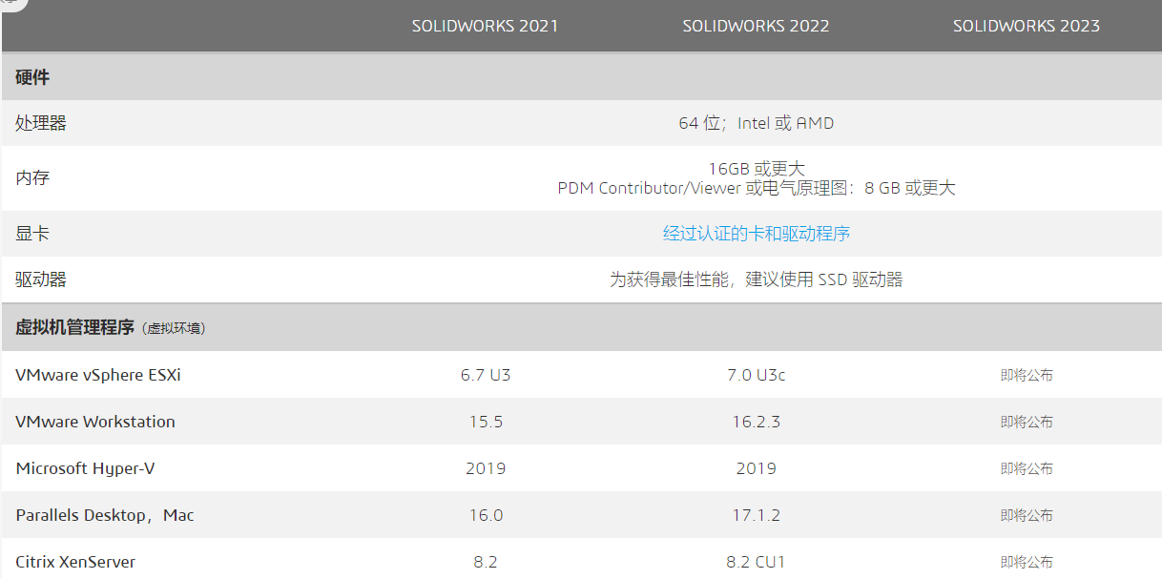Click the 处理器 row label
The height and width of the screenshot is (579, 1162).
click(x=41, y=123)
